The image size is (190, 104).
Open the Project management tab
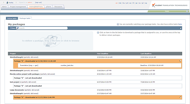point(18,7)
